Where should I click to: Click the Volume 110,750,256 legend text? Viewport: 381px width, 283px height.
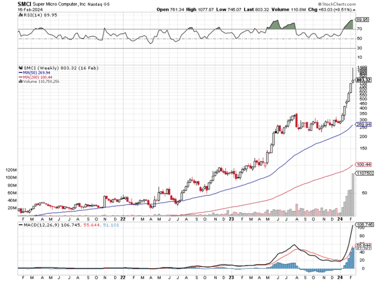pos(41,82)
